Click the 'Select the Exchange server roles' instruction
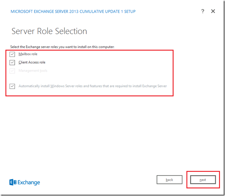This screenshot has width=225, height=196. (x=62, y=47)
